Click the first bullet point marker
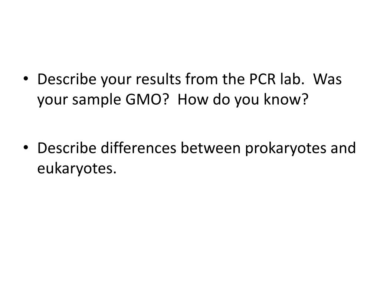The height and width of the screenshot is (285, 380). tap(26, 79)
